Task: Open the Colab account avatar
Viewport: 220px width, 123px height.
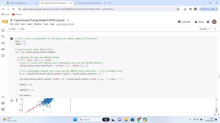Action: (214, 22)
